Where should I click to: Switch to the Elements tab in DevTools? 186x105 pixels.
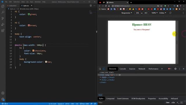[x=112, y=69]
